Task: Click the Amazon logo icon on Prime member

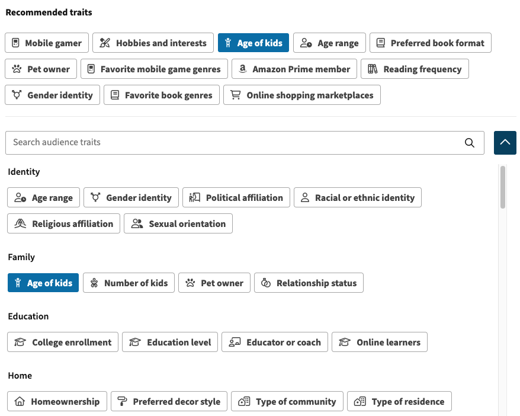Action: (243, 69)
